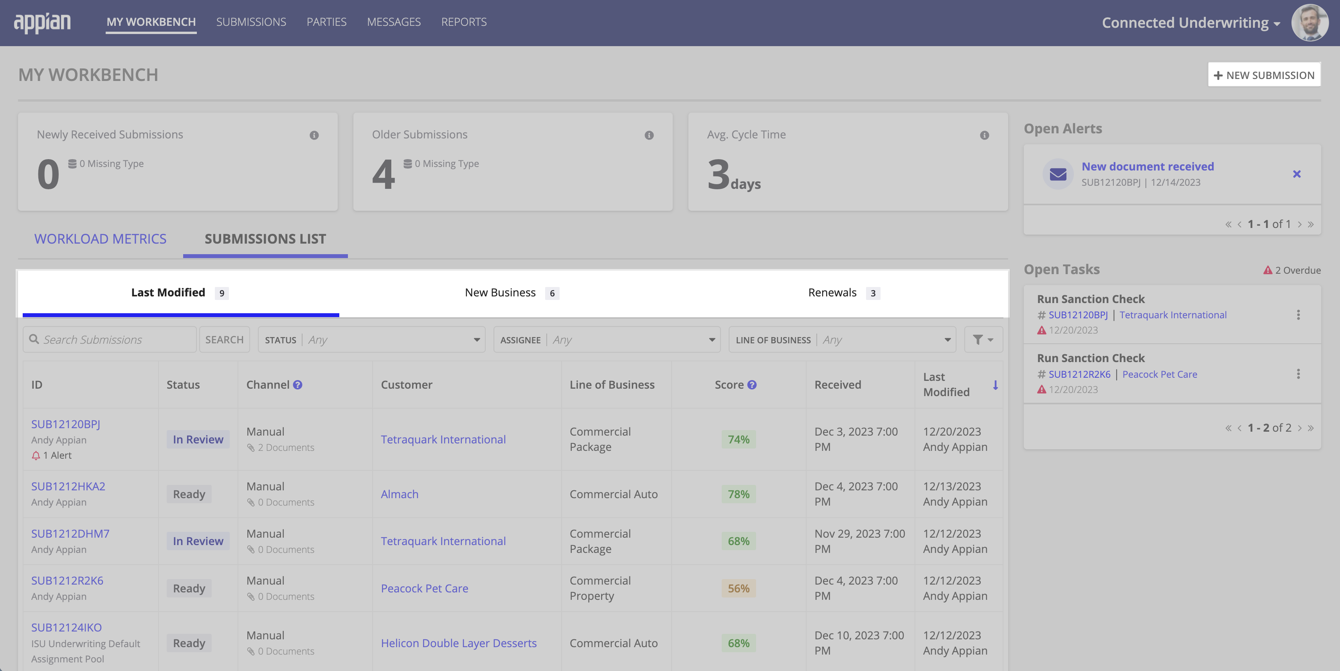Click the 78% score badge
Viewport: 1340px width, 671px height.
pyautogui.click(x=738, y=495)
